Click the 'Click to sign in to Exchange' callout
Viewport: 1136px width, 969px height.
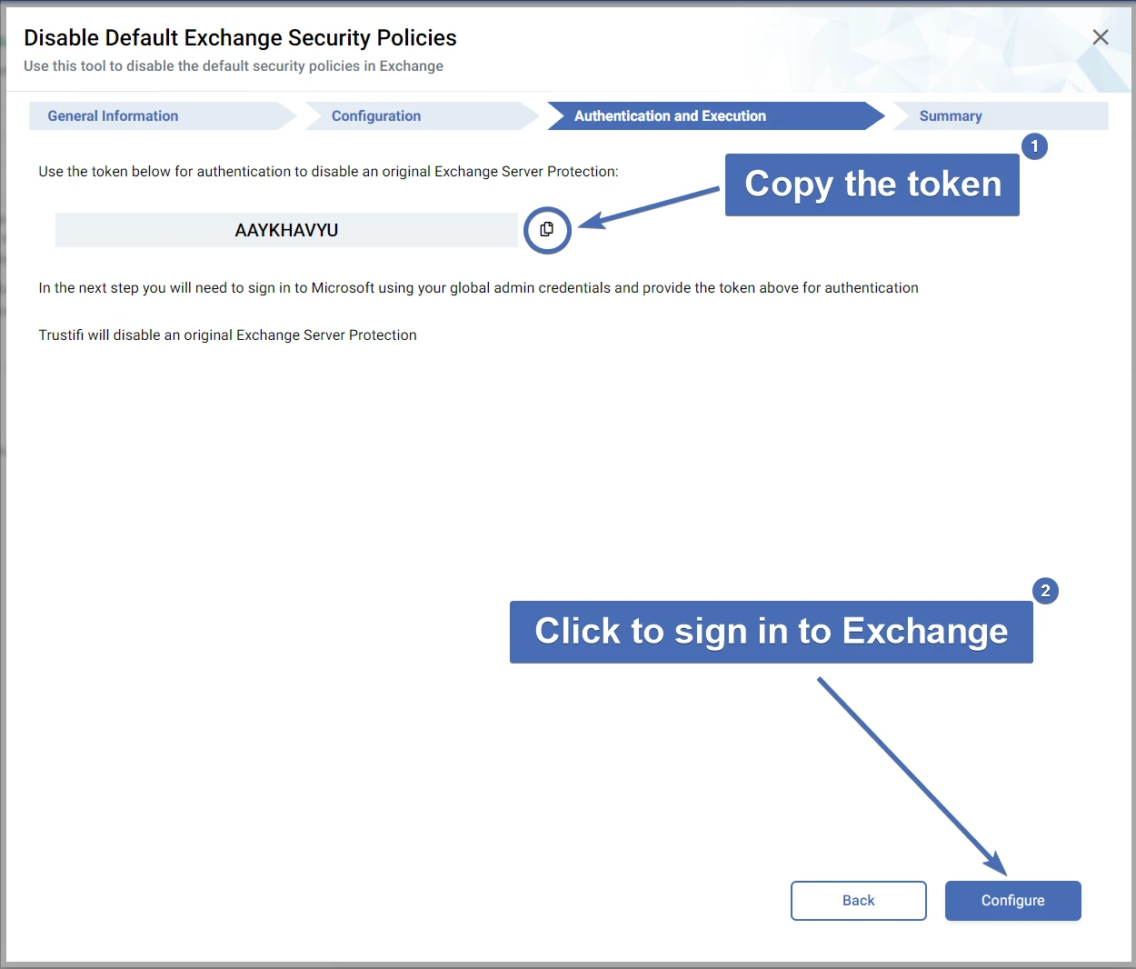[x=771, y=632]
